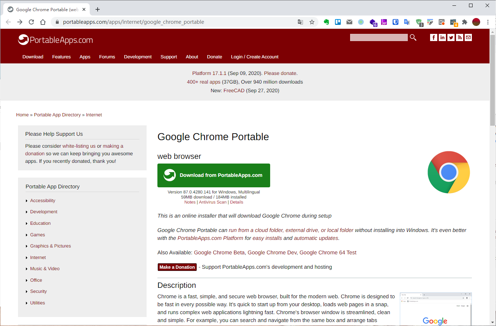This screenshot has width=496, height=326.
Task: Click the Home breadcrumb link
Action: (x=22, y=115)
